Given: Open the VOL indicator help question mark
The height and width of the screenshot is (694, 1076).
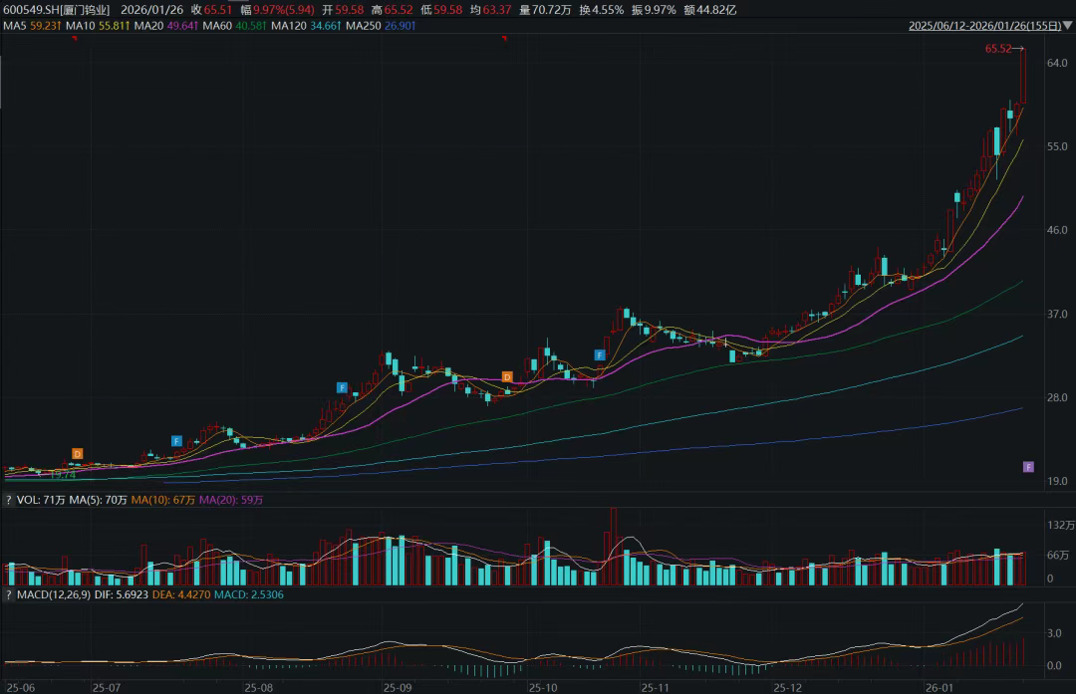Looking at the screenshot, I should pyautogui.click(x=9, y=500).
